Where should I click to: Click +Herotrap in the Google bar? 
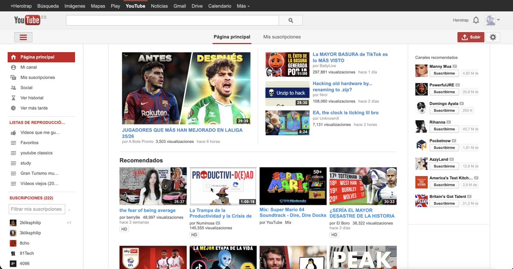point(21,6)
